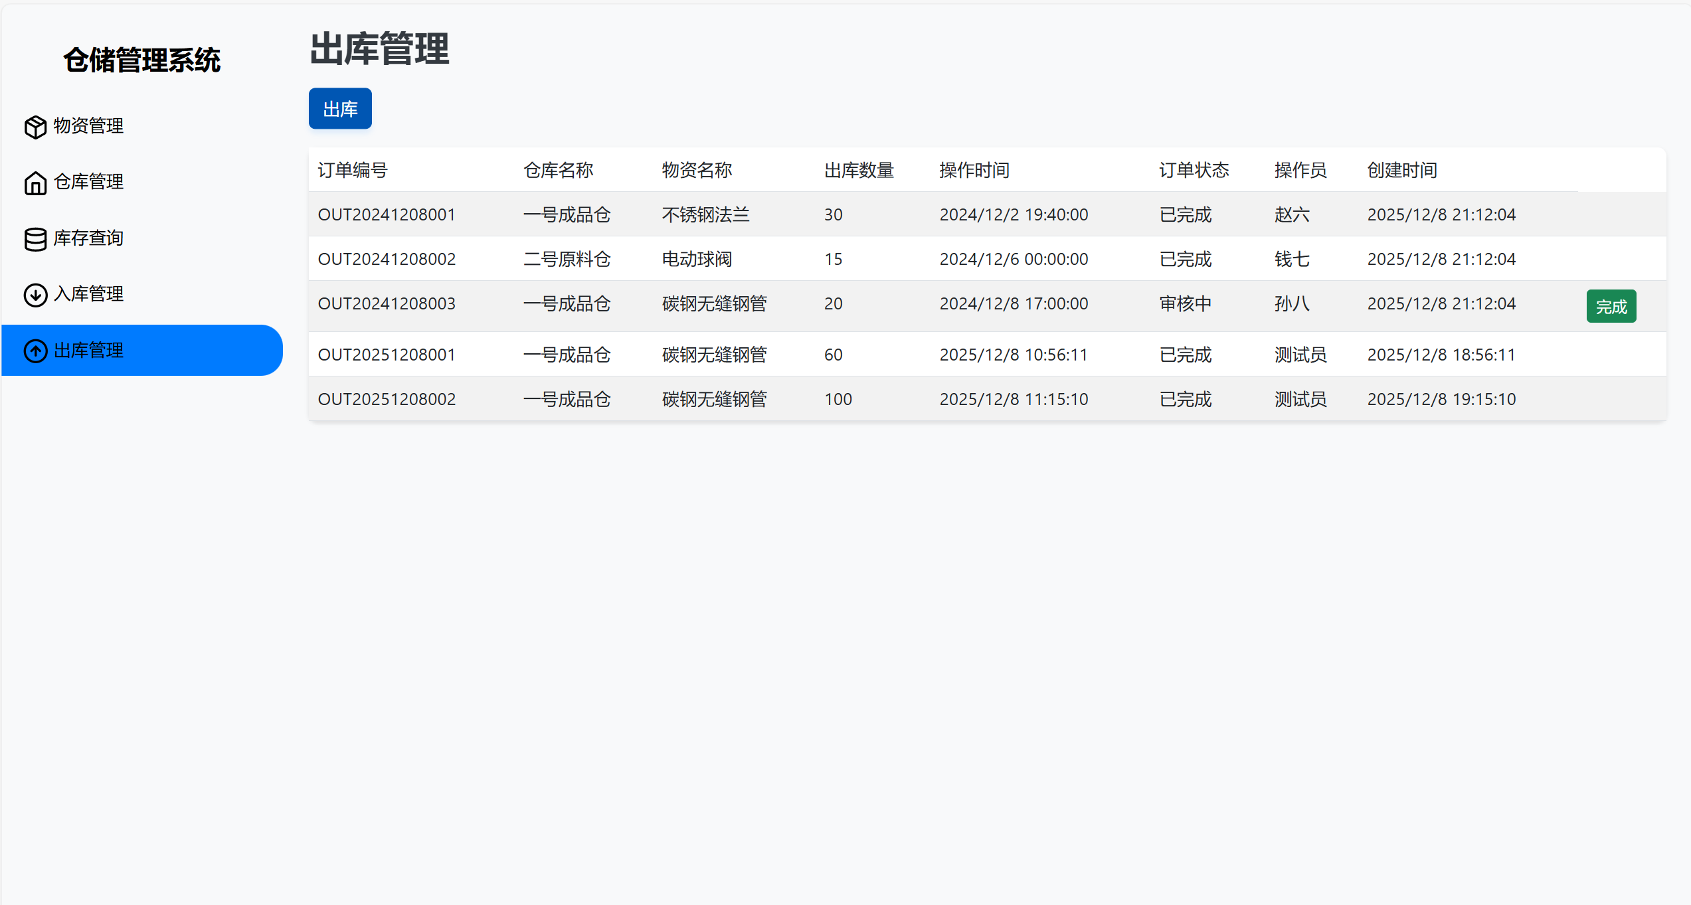Screen dimensions: 1691x905
Task: Open the 仓库管理 sidebar section
Action: coord(88,181)
